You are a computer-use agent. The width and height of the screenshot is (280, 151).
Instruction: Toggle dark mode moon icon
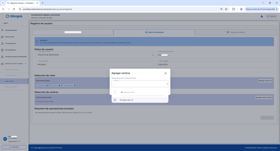(262, 16)
